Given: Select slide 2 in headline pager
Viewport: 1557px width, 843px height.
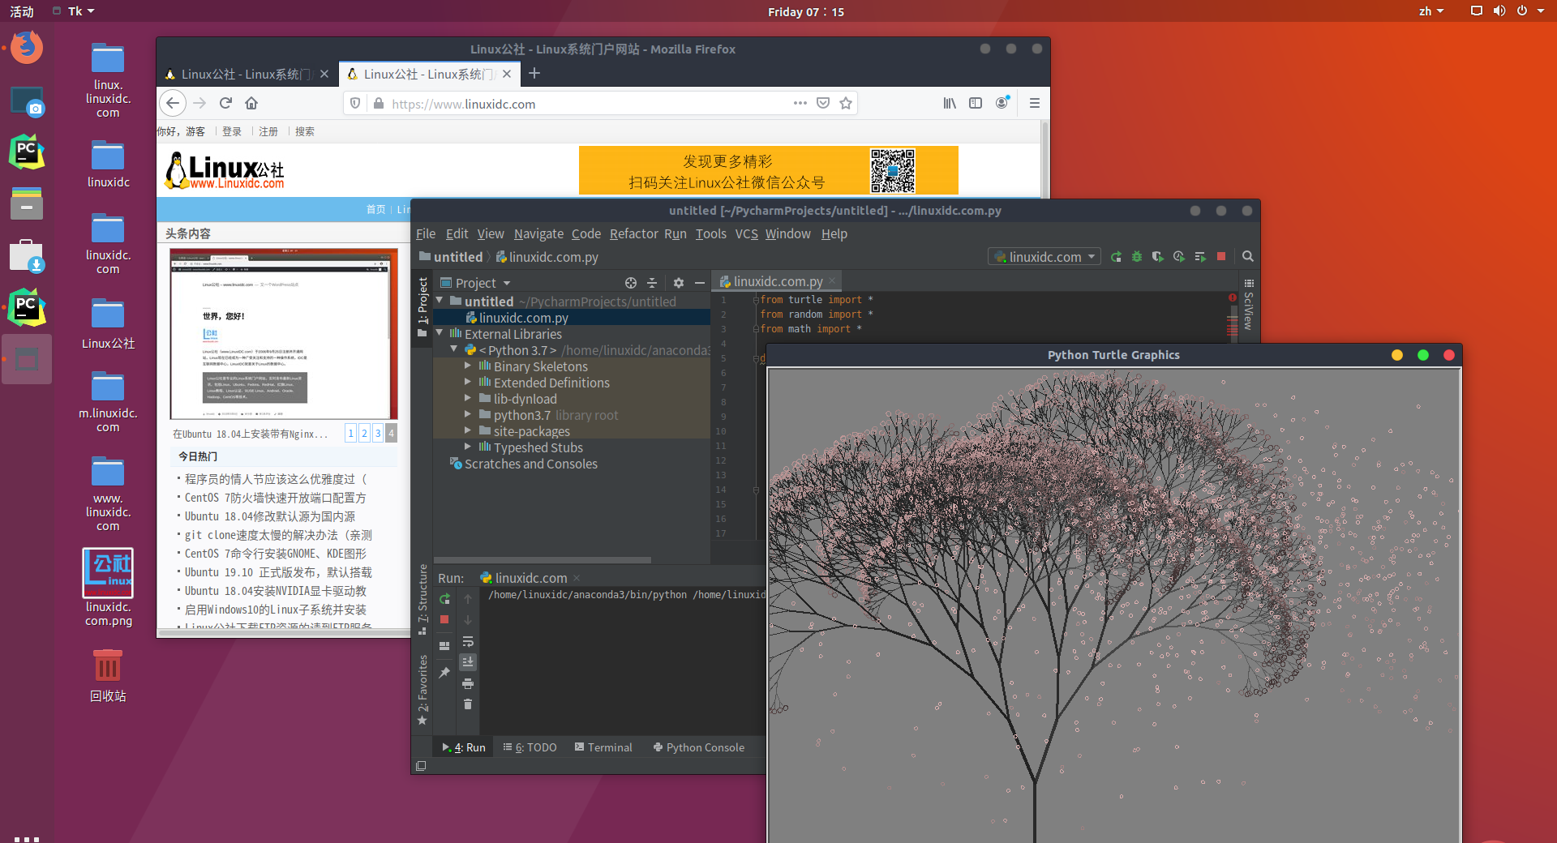Looking at the screenshot, I should tap(364, 433).
